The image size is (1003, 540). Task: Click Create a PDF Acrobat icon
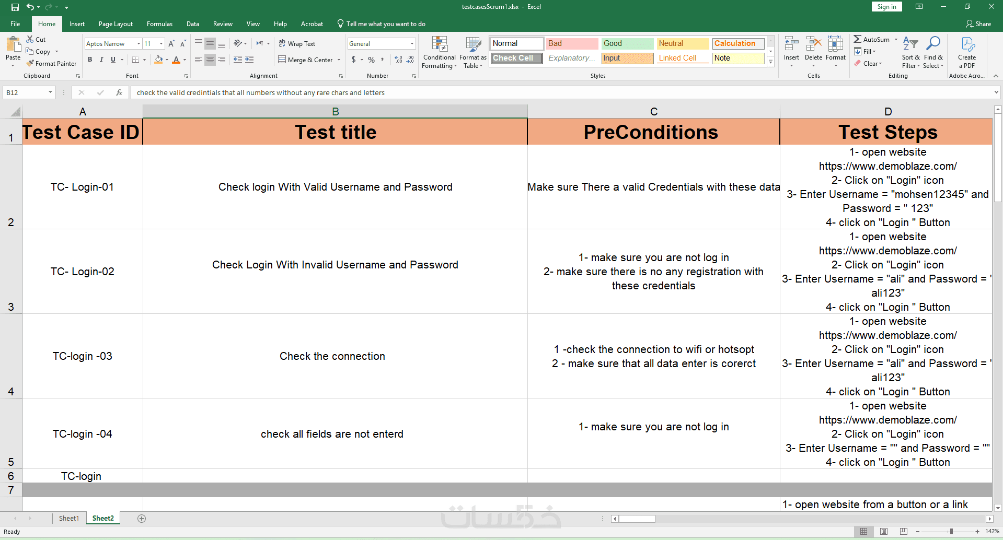coord(967,52)
